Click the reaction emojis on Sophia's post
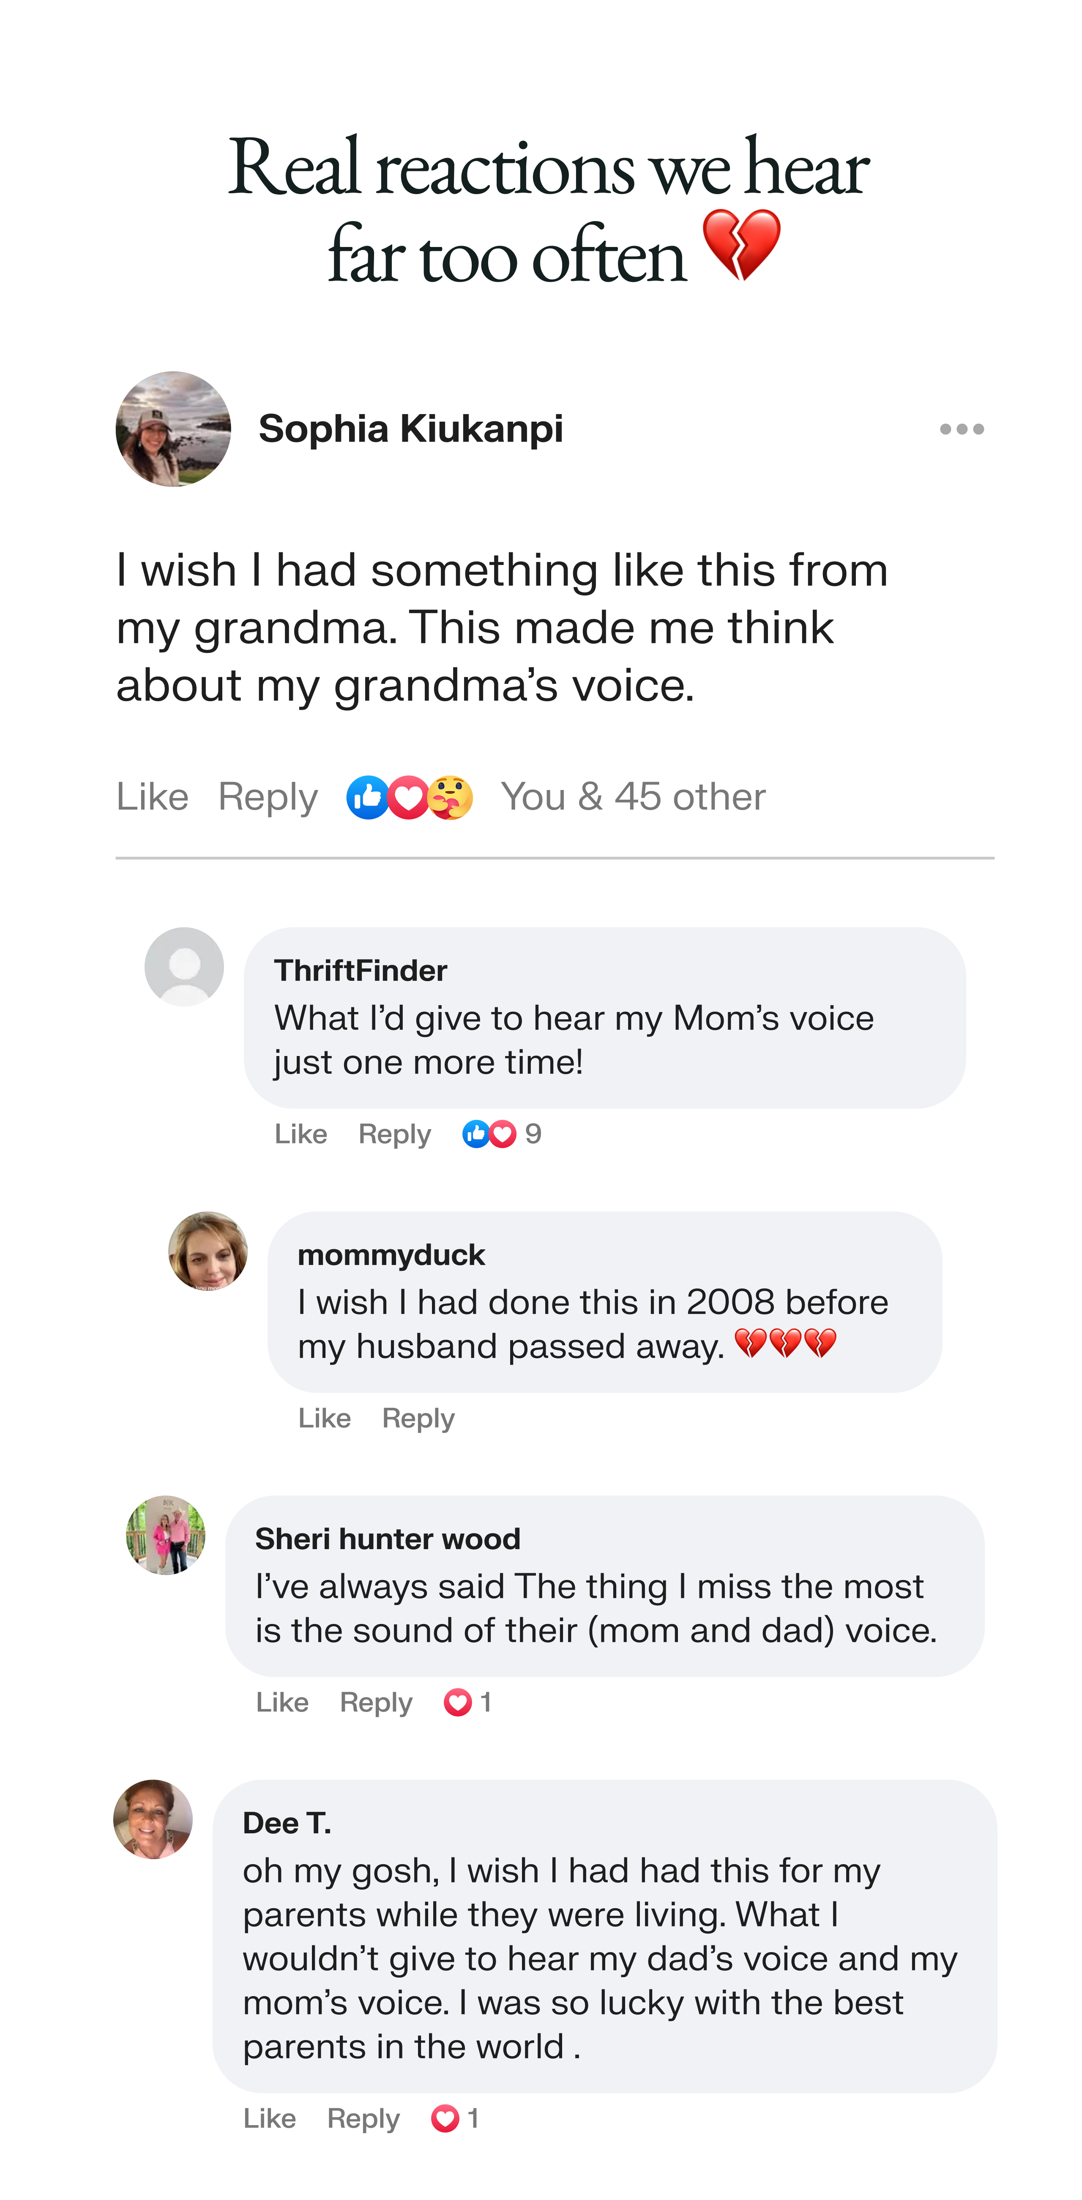1082x2200 pixels. (x=410, y=797)
